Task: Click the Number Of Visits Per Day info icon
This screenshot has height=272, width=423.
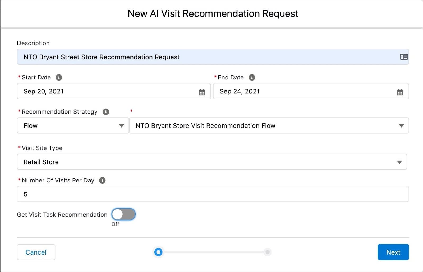Action: (102, 180)
